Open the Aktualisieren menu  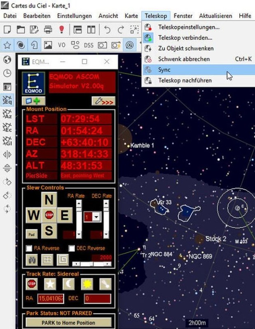point(215,16)
